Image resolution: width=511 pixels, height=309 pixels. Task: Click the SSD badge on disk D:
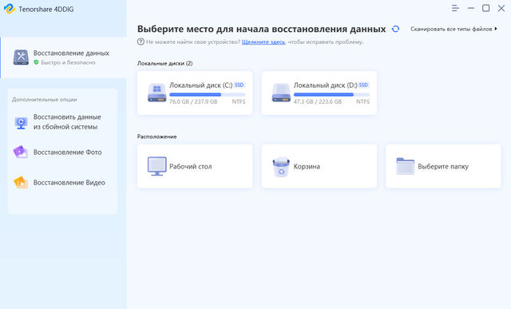pos(363,85)
